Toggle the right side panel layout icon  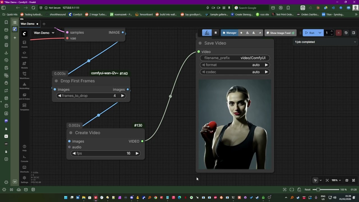coord(354,33)
